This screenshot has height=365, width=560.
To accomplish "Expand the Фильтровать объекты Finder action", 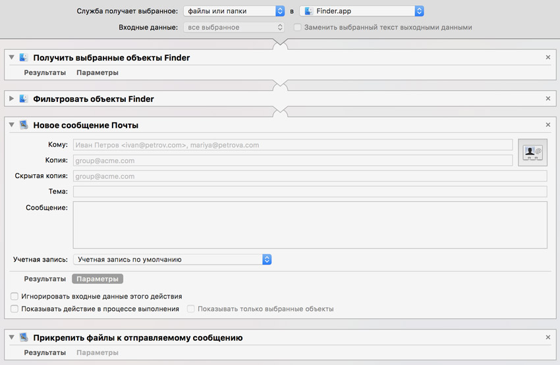I will point(11,99).
